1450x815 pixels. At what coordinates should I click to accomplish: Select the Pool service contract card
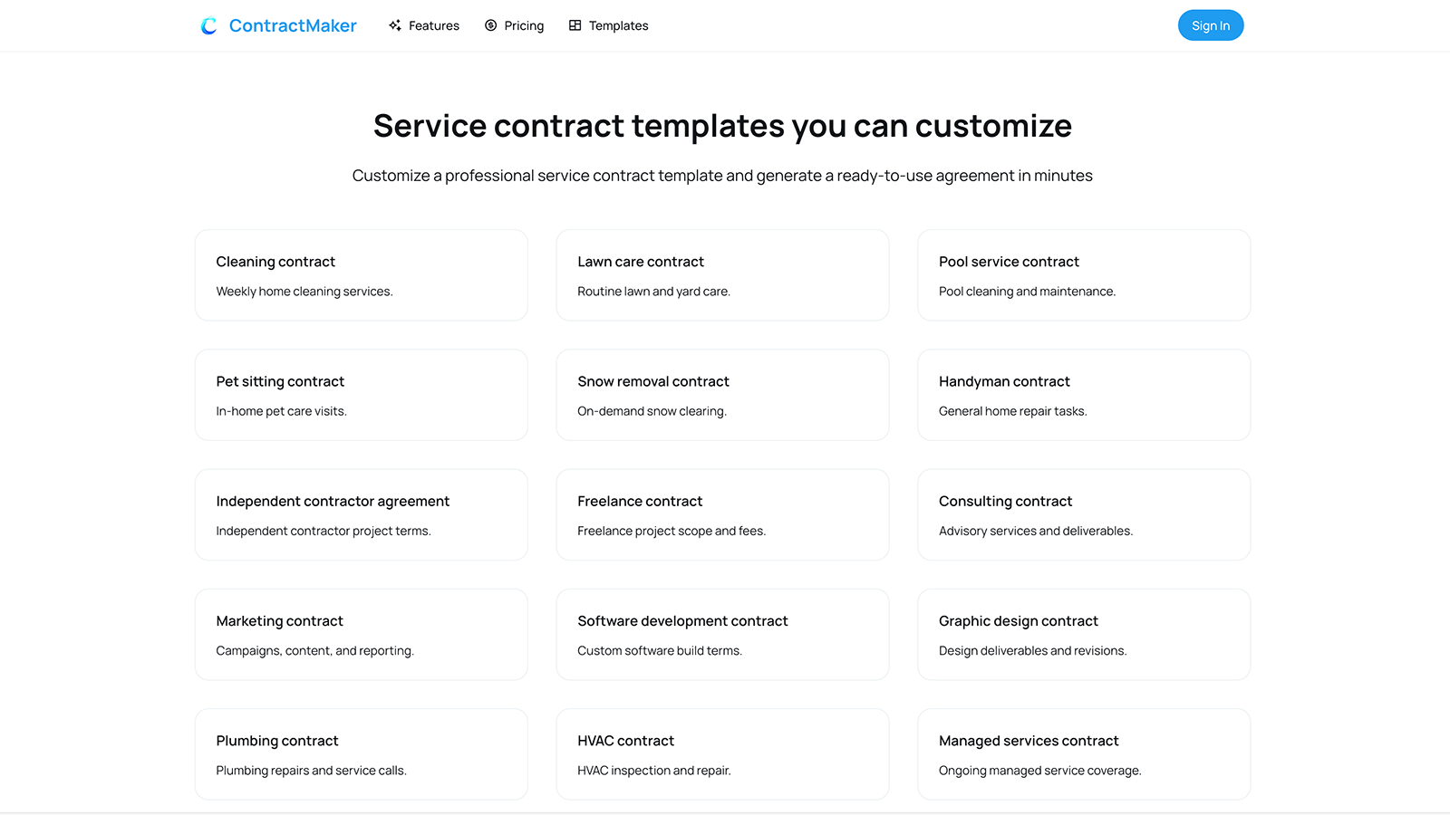(x=1084, y=274)
